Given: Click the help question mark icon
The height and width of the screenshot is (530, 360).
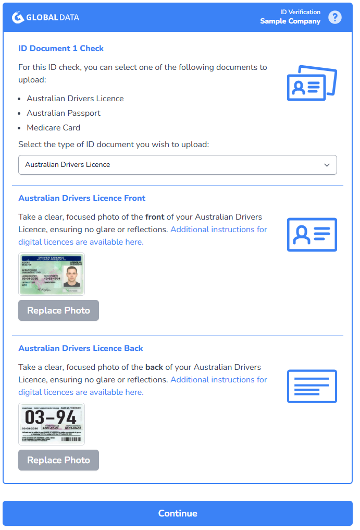Looking at the screenshot, I should point(334,17).
